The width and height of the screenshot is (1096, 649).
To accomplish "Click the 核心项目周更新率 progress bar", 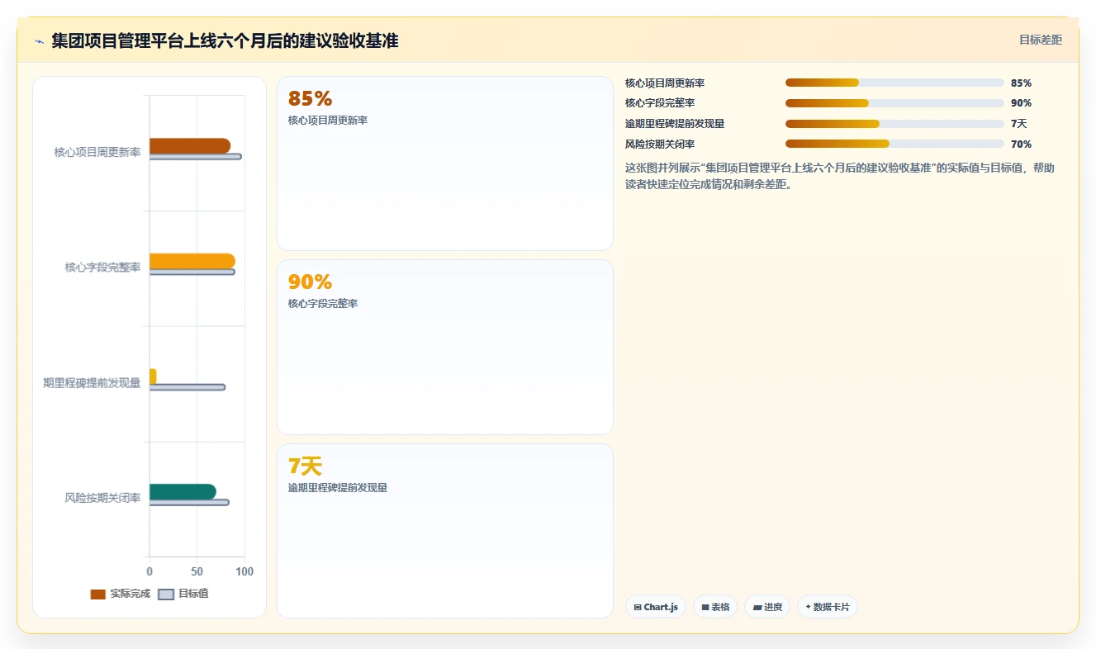I will (894, 83).
